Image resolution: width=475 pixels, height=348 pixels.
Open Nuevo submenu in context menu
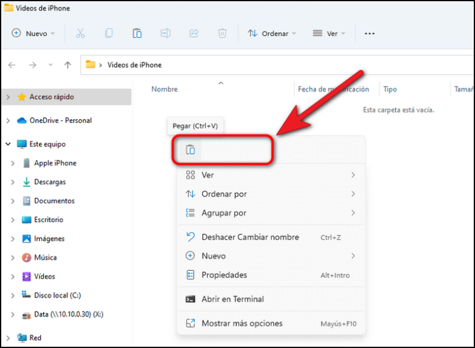coord(271,256)
